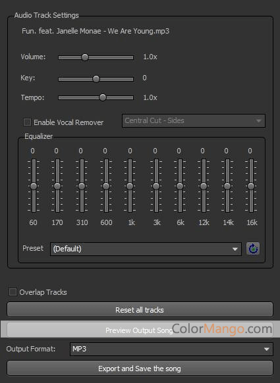Open the Output Format MP3 dropdown
Image resolution: width=280 pixels, height=383 pixels.
point(171,349)
